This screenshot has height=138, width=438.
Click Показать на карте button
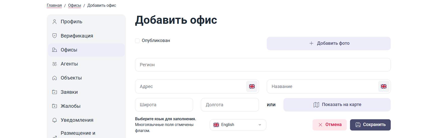pos(337,105)
